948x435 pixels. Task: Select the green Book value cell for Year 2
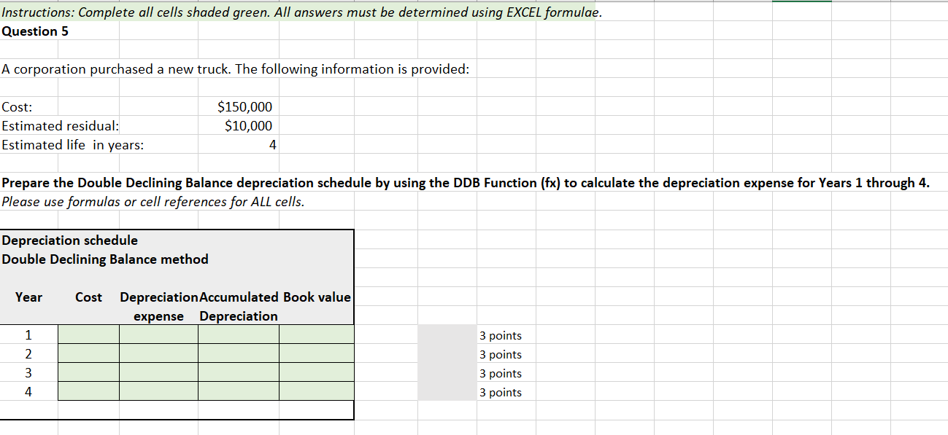[317, 354]
